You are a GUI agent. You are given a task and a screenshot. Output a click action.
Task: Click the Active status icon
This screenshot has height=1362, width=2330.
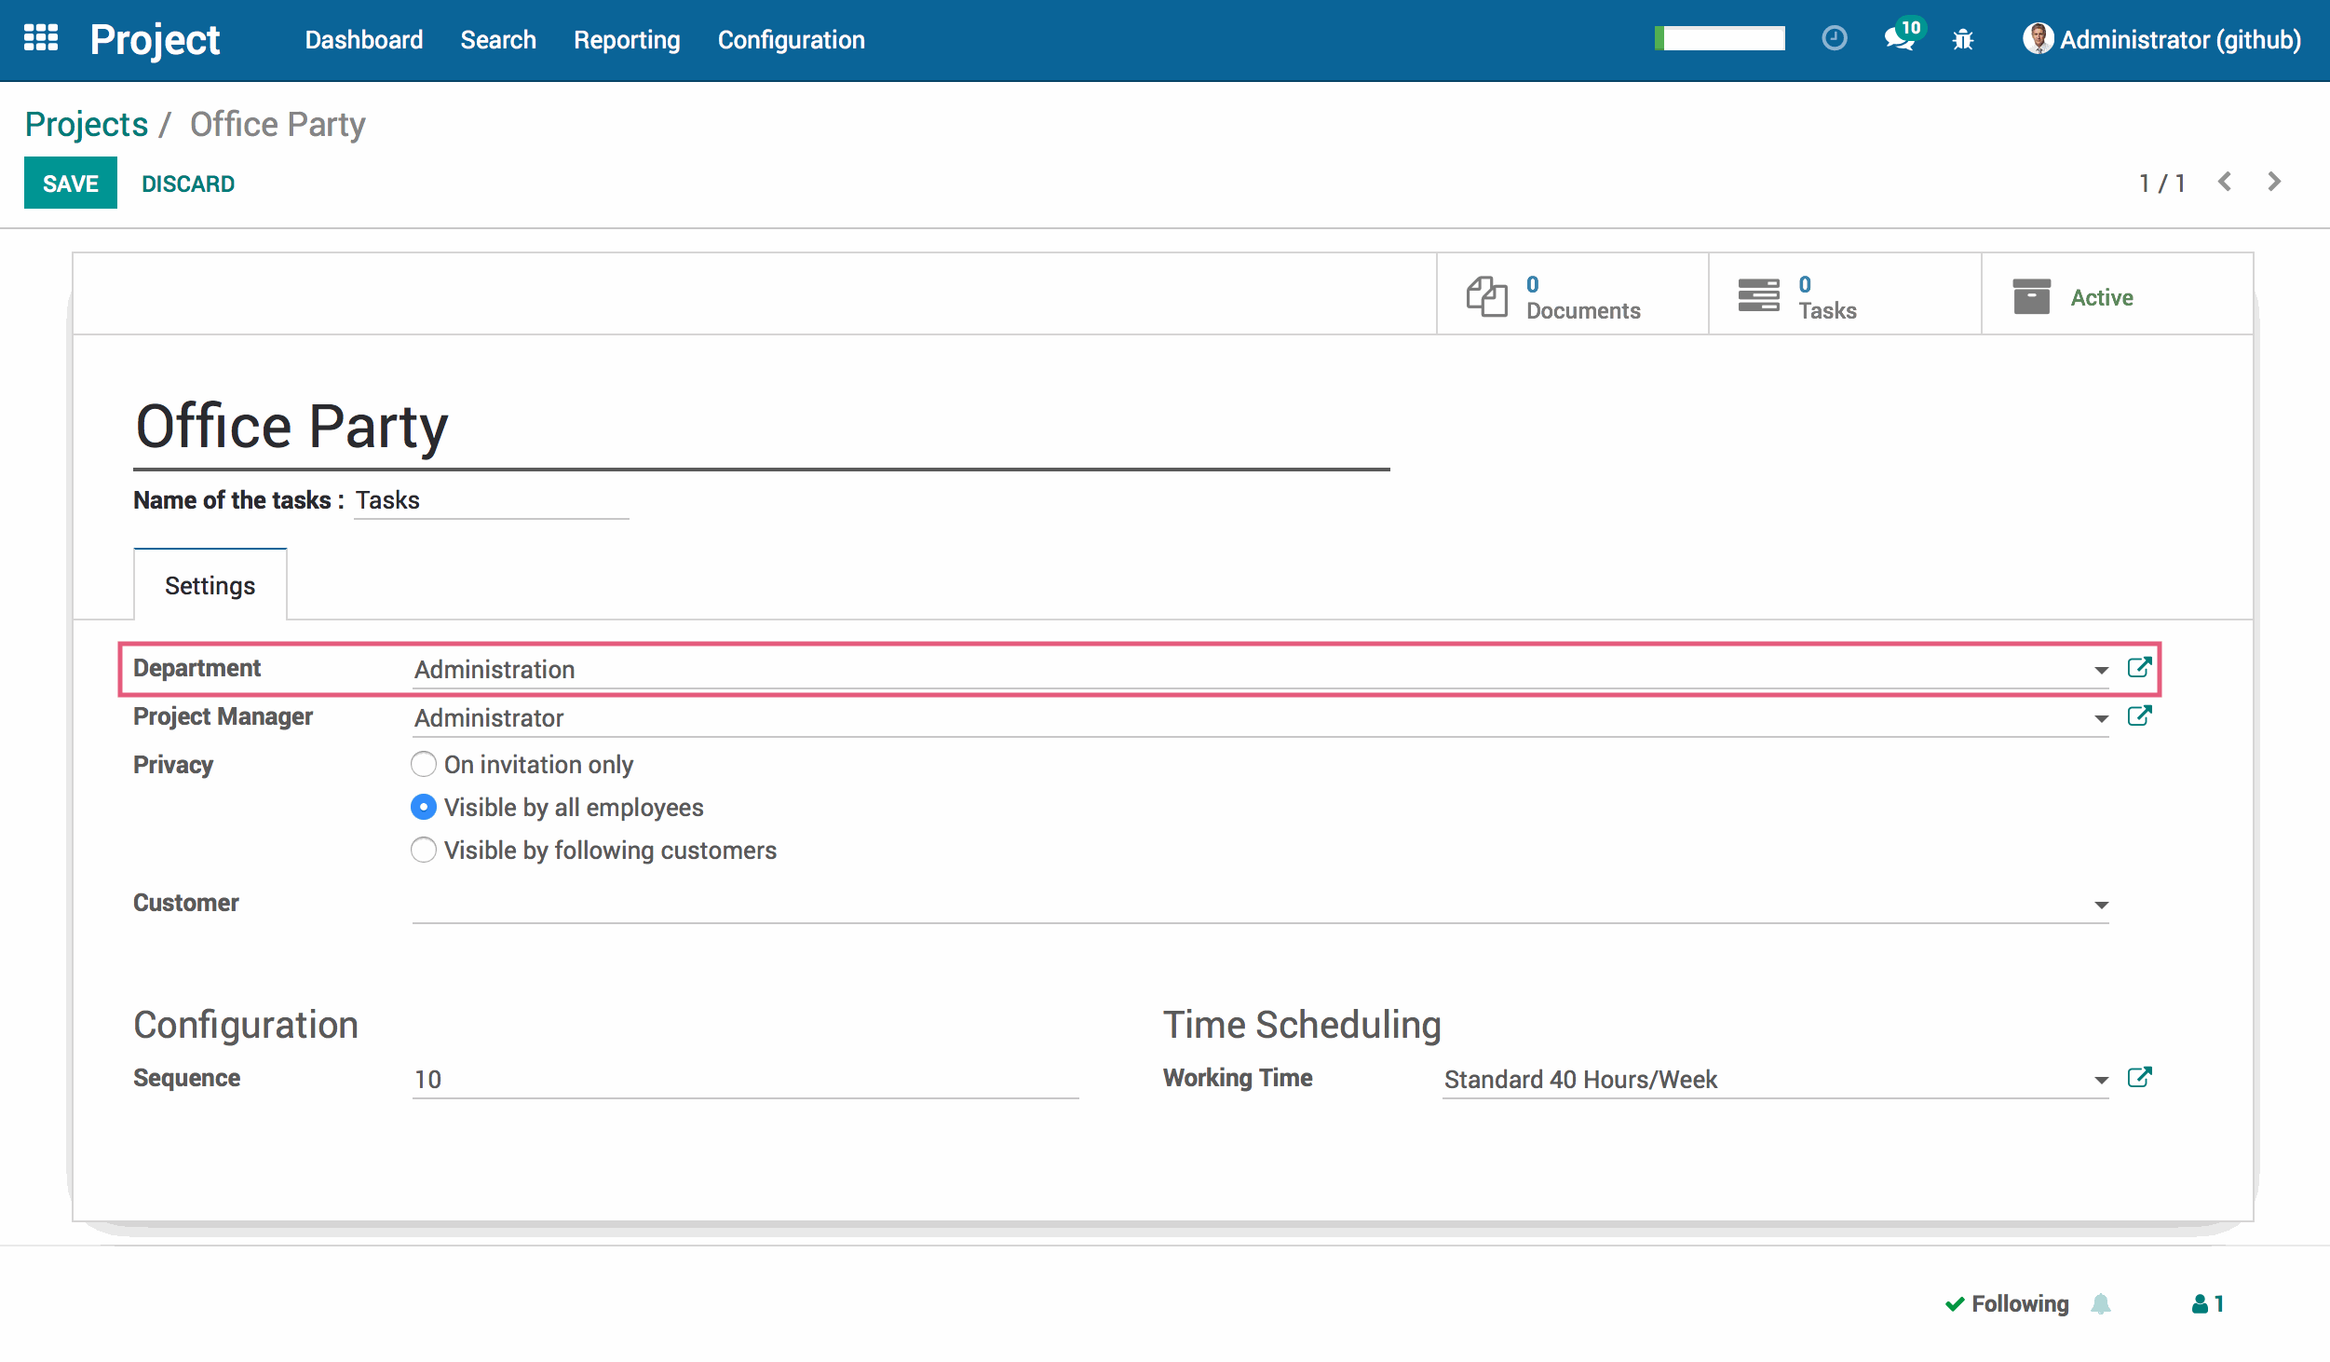tap(2032, 297)
